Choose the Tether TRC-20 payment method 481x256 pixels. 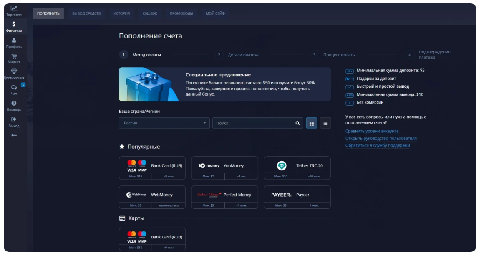coord(297,168)
